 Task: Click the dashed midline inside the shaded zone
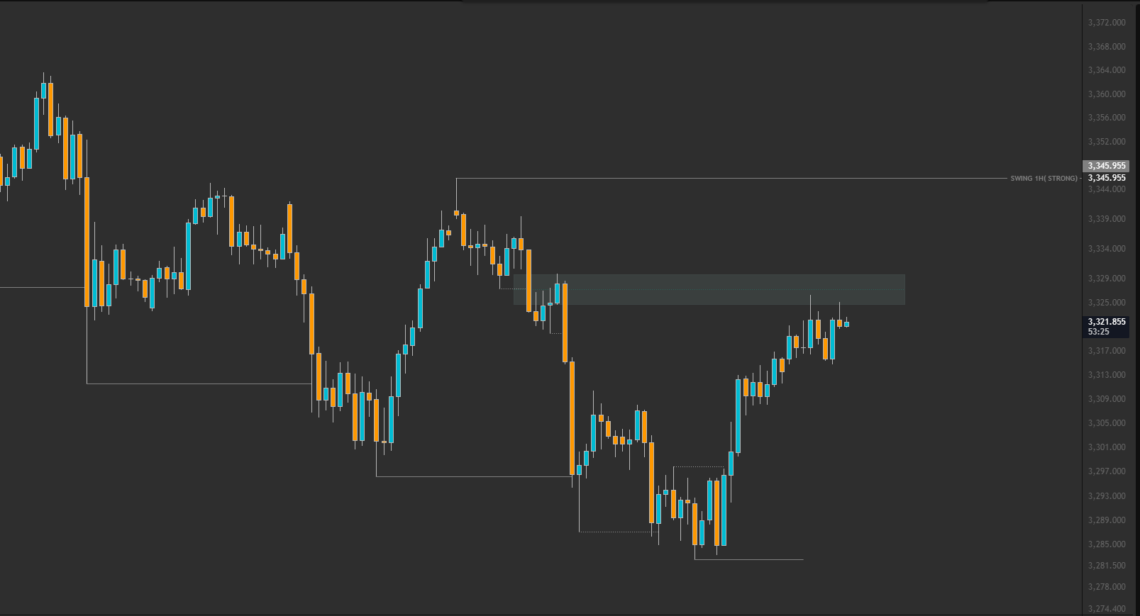[709, 289]
